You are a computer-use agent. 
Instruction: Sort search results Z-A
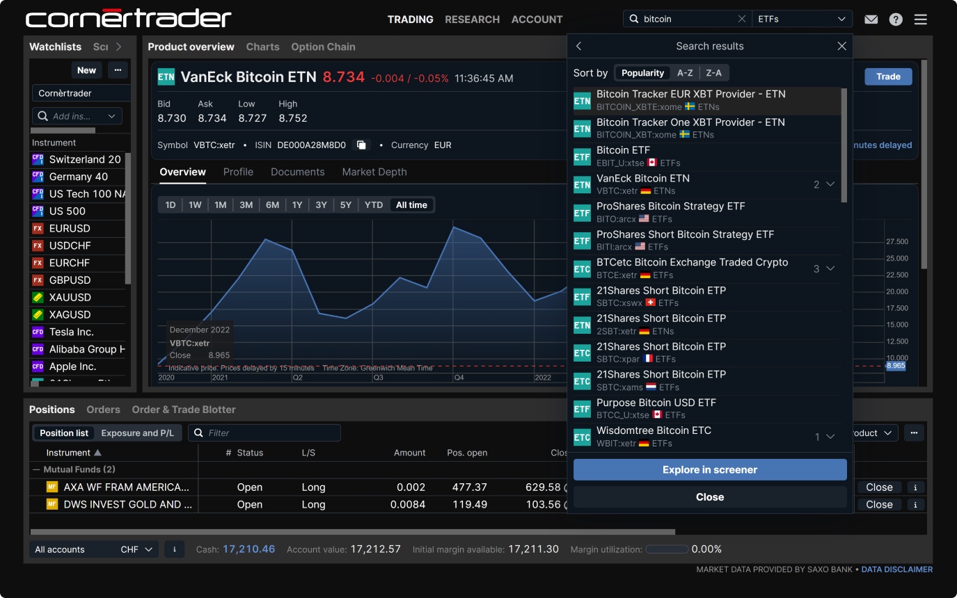click(x=713, y=73)
